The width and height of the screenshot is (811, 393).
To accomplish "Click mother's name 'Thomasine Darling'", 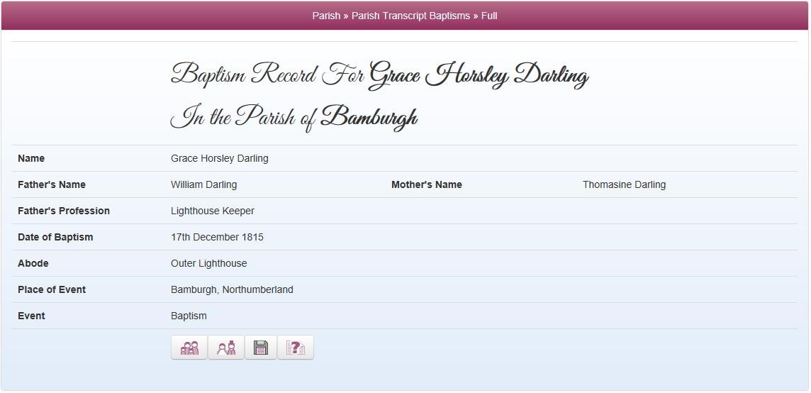I will [624, 185].
